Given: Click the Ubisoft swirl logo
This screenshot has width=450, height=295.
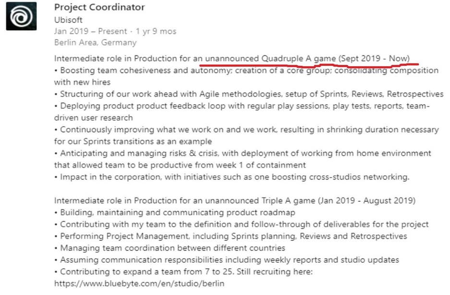Looking at the screenshot, I should pyautogui.click(x=22, y=15).
